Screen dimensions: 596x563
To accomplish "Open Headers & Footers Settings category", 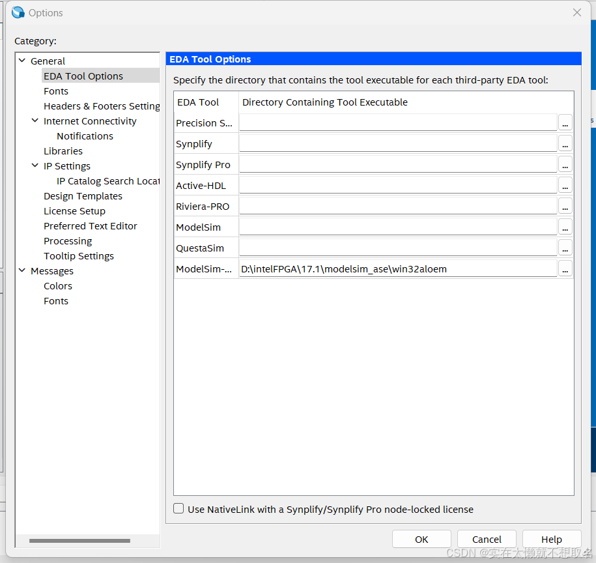I will tap(102, 106).
